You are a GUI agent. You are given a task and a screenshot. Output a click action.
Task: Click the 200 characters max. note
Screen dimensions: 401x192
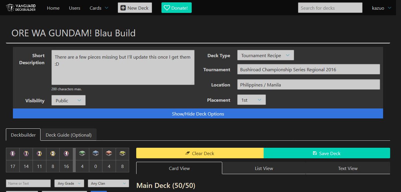(66, 89)
